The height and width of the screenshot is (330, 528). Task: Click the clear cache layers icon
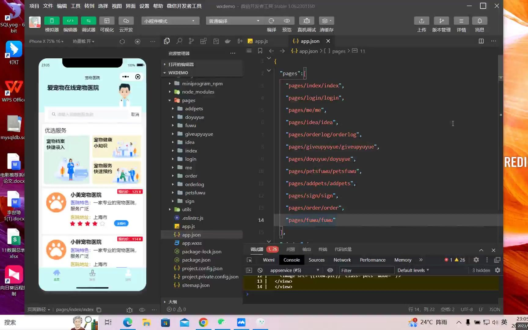click(326, 21)
